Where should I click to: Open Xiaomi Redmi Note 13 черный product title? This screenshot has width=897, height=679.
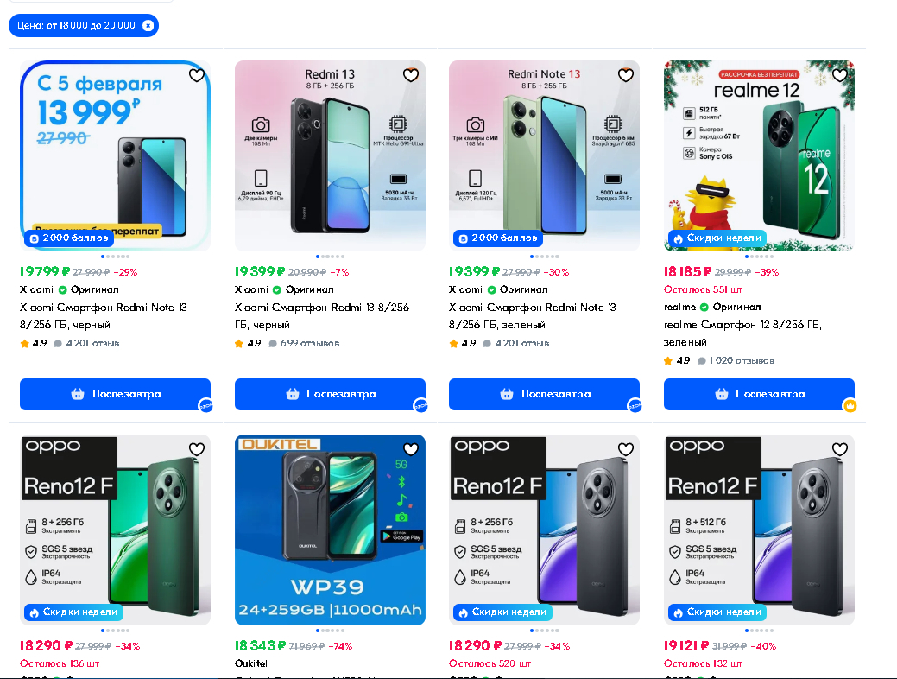[103, 316]
